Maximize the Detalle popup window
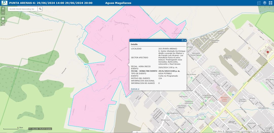The height and width of the screenshot is (133, 274). [x=182, y=40]
